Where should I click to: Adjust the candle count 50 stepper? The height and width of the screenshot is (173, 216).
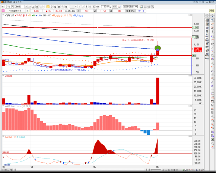pos(108,7)
